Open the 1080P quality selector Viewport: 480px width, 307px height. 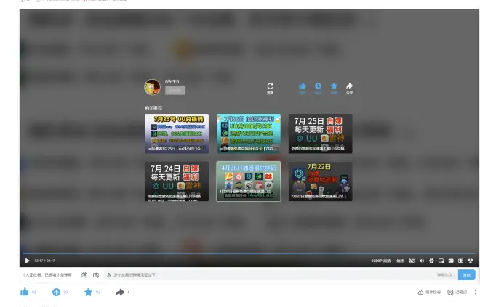[381, 261]
